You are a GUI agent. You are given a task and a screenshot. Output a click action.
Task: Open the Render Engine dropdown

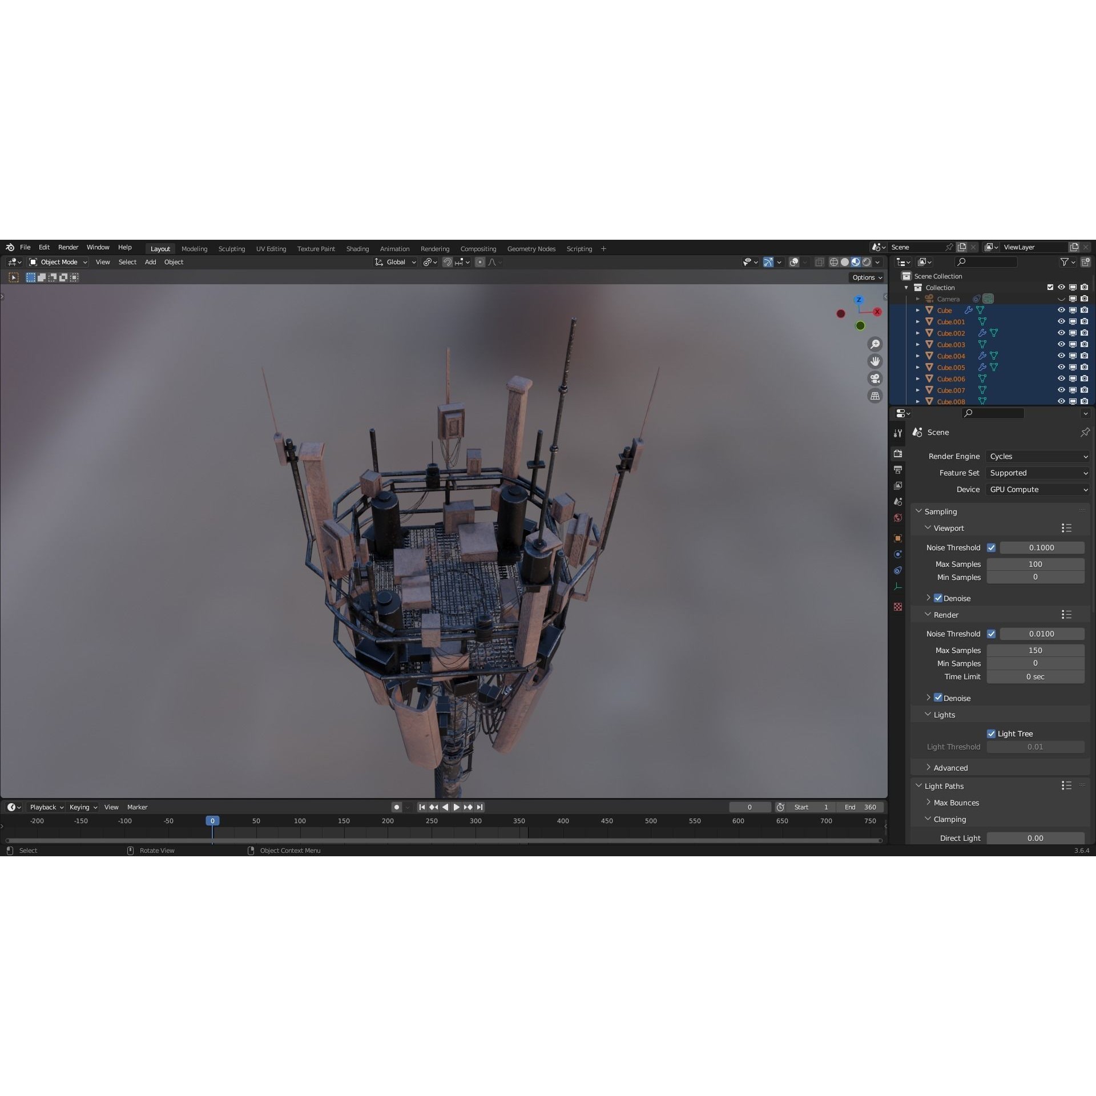tap(1037, 456)
